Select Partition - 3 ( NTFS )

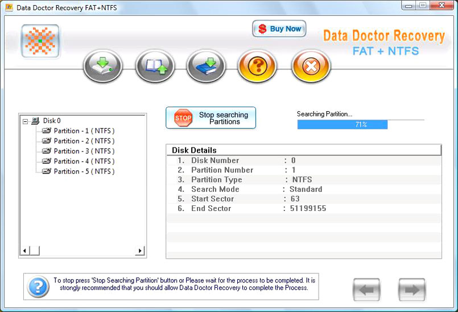click(x=84, y=151)
